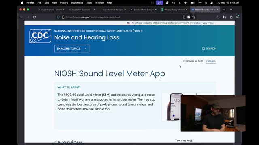Open the Help menu
Viewport: 259px width, 145px height.
(109, 3)
